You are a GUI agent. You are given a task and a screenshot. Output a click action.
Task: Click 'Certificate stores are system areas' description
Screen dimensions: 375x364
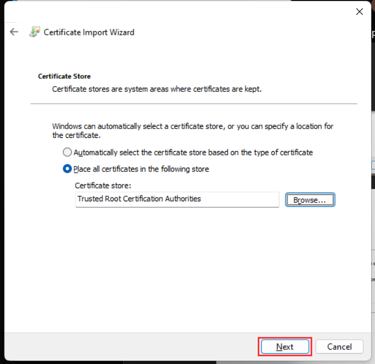coord(157,89)
